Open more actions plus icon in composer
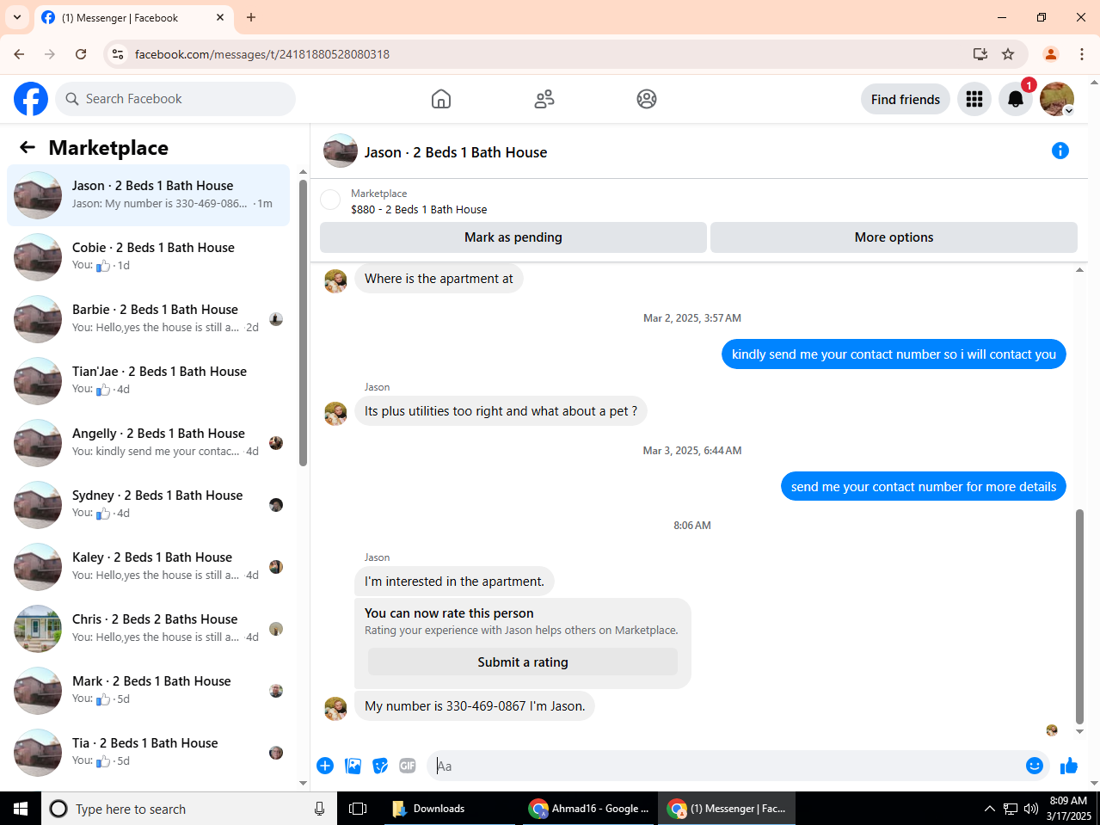Screen dimensions: 1100x825 tap(325, 766)
